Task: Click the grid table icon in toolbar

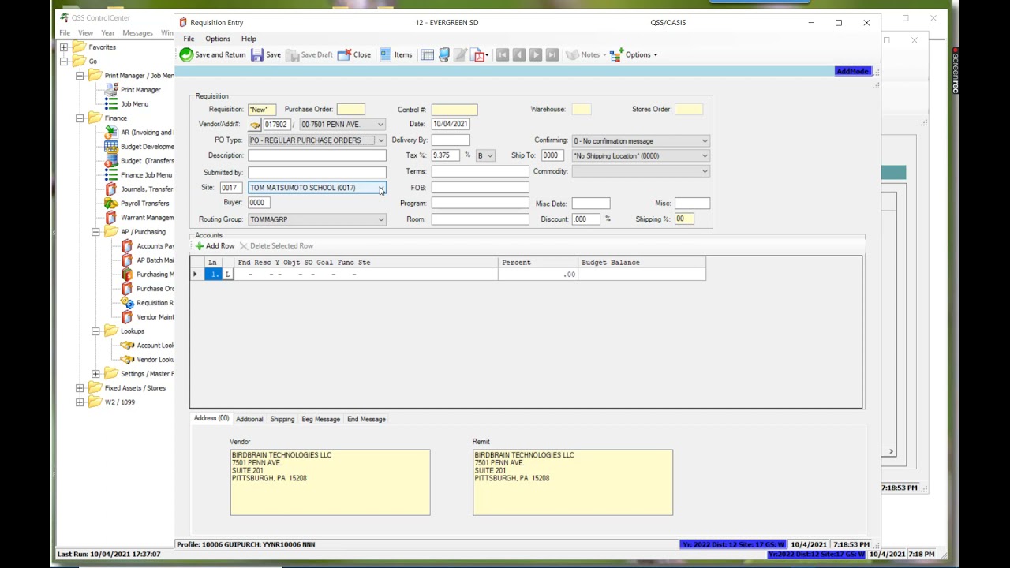Action: coord(427,54)
